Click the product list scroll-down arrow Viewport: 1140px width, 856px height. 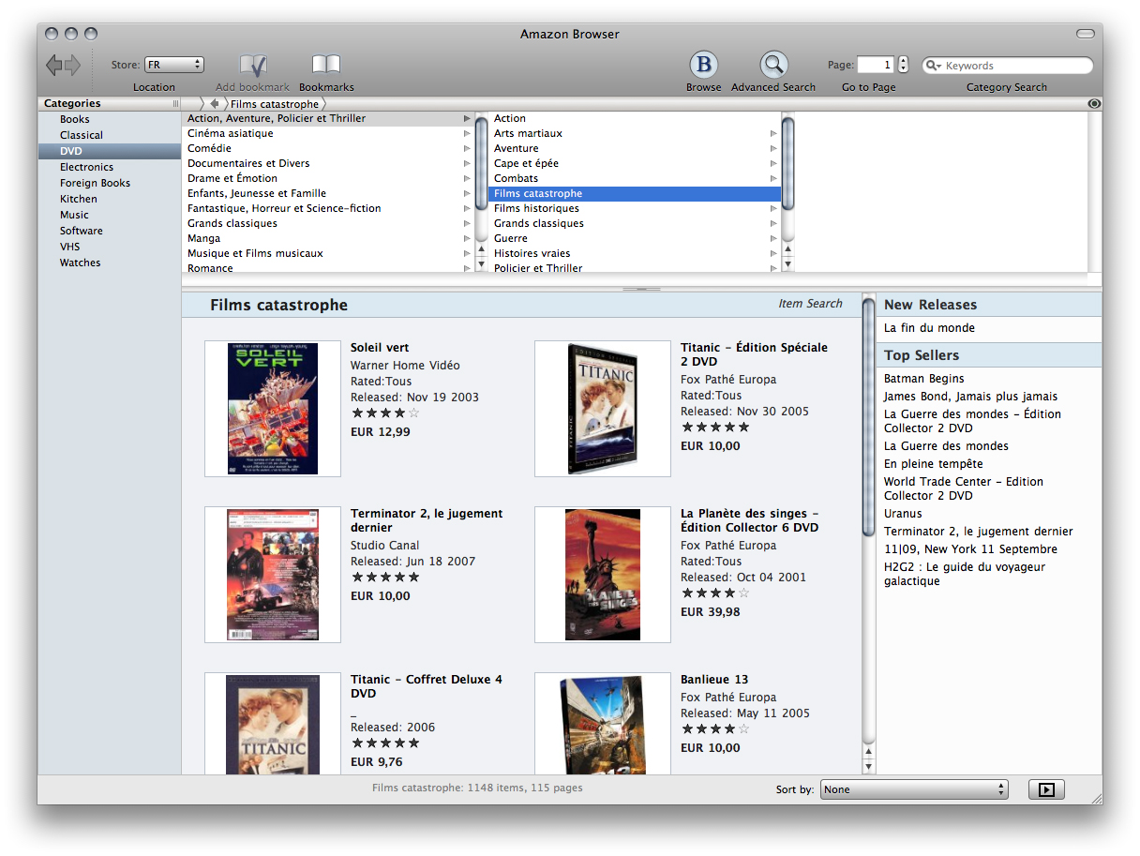868,766
